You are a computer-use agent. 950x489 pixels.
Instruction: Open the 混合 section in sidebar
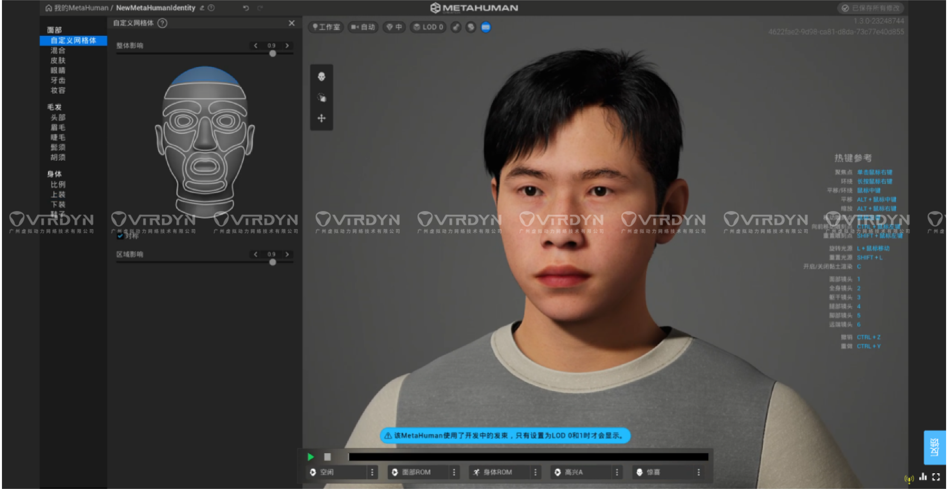pyautogui.click(x=58, y=51)
